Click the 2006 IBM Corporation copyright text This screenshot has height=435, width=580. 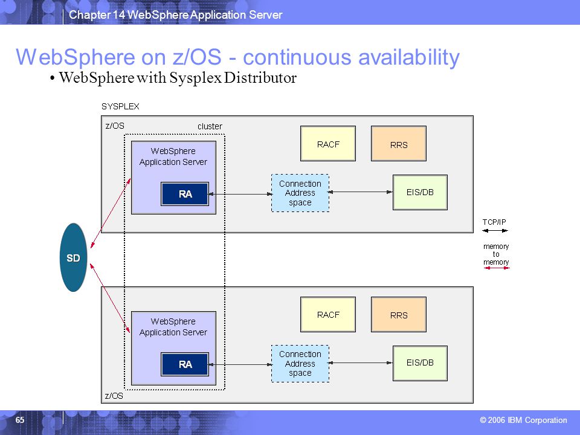523,420
